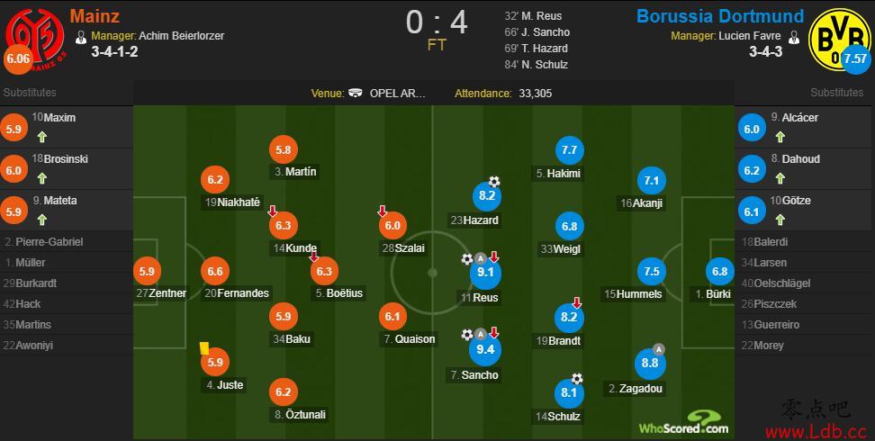Open Hummels player name on pitch
This screenshot has height=441, width=875.
[x=633, y=293]
